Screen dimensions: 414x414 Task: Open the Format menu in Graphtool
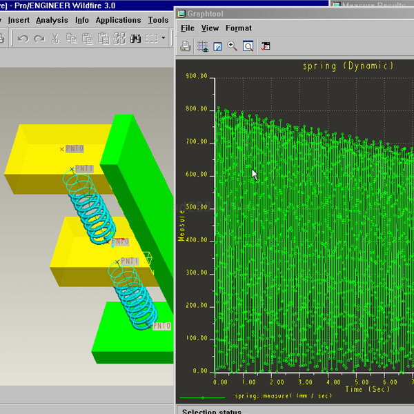click(238, 28)
